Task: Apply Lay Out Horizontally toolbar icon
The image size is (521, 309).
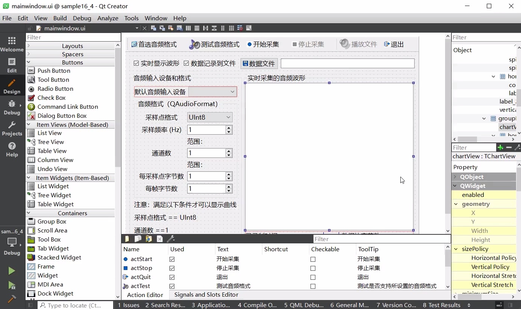Action: pos(188,28)
